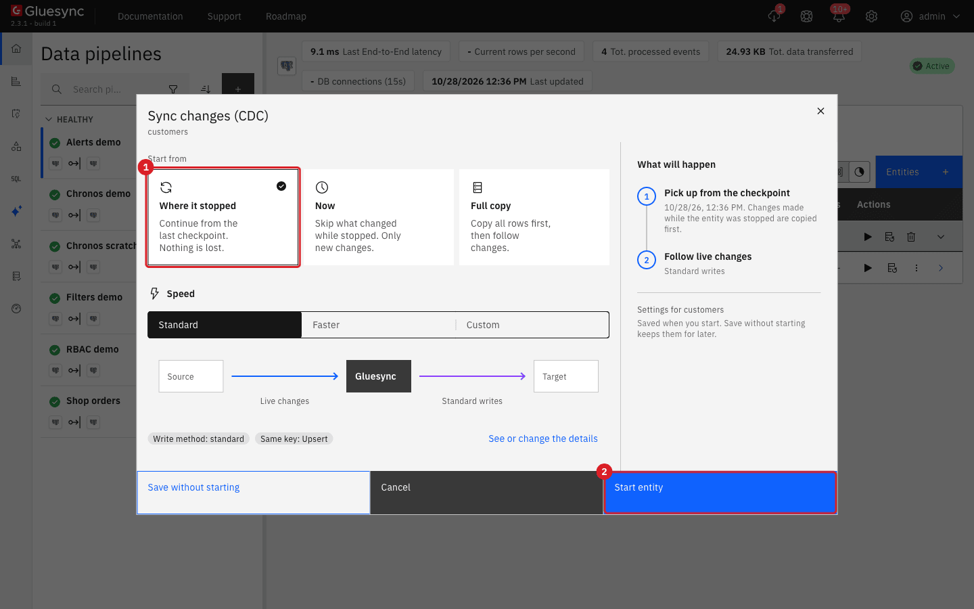
Task: Switch speed to Faster
Action: pyautogui.click(x=378, y=325)
